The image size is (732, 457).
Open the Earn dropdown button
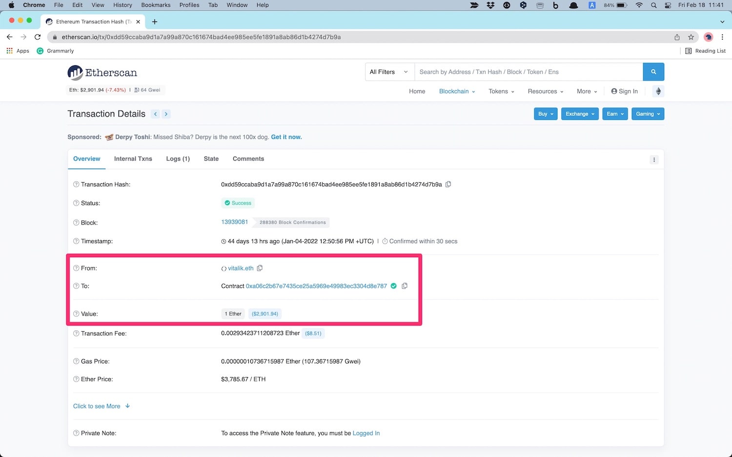point(615,114)
